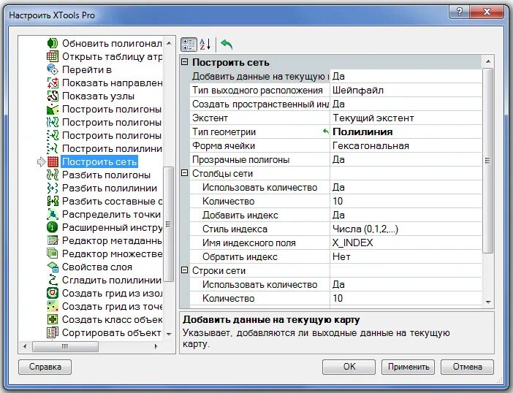Click the properties grid up scroll arrow
The width and height of the screenshot is (513, 393).
point(488,61)
